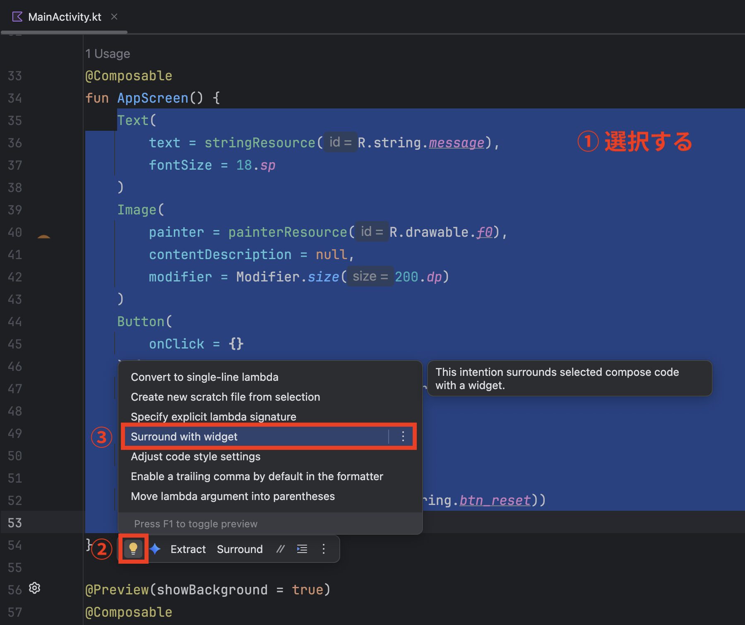Click the comment-out slashes icon
The width and height of the screenshot is (745, 625).
281,549
